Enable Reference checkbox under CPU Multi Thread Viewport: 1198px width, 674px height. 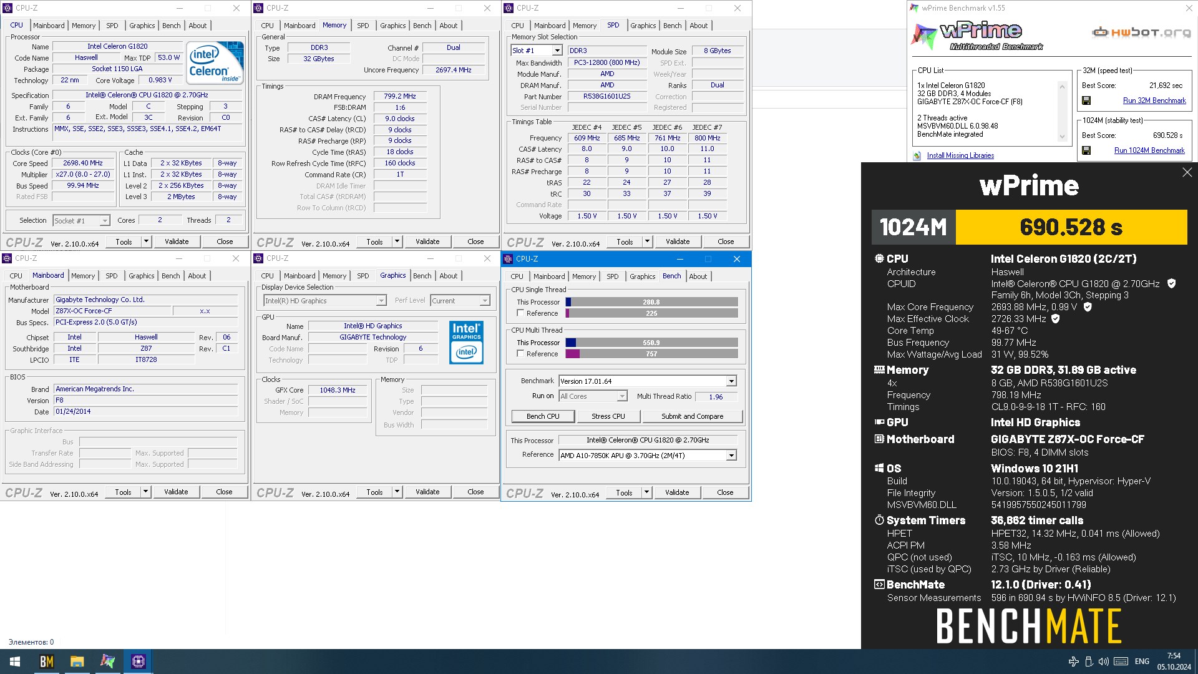(520, 354)
